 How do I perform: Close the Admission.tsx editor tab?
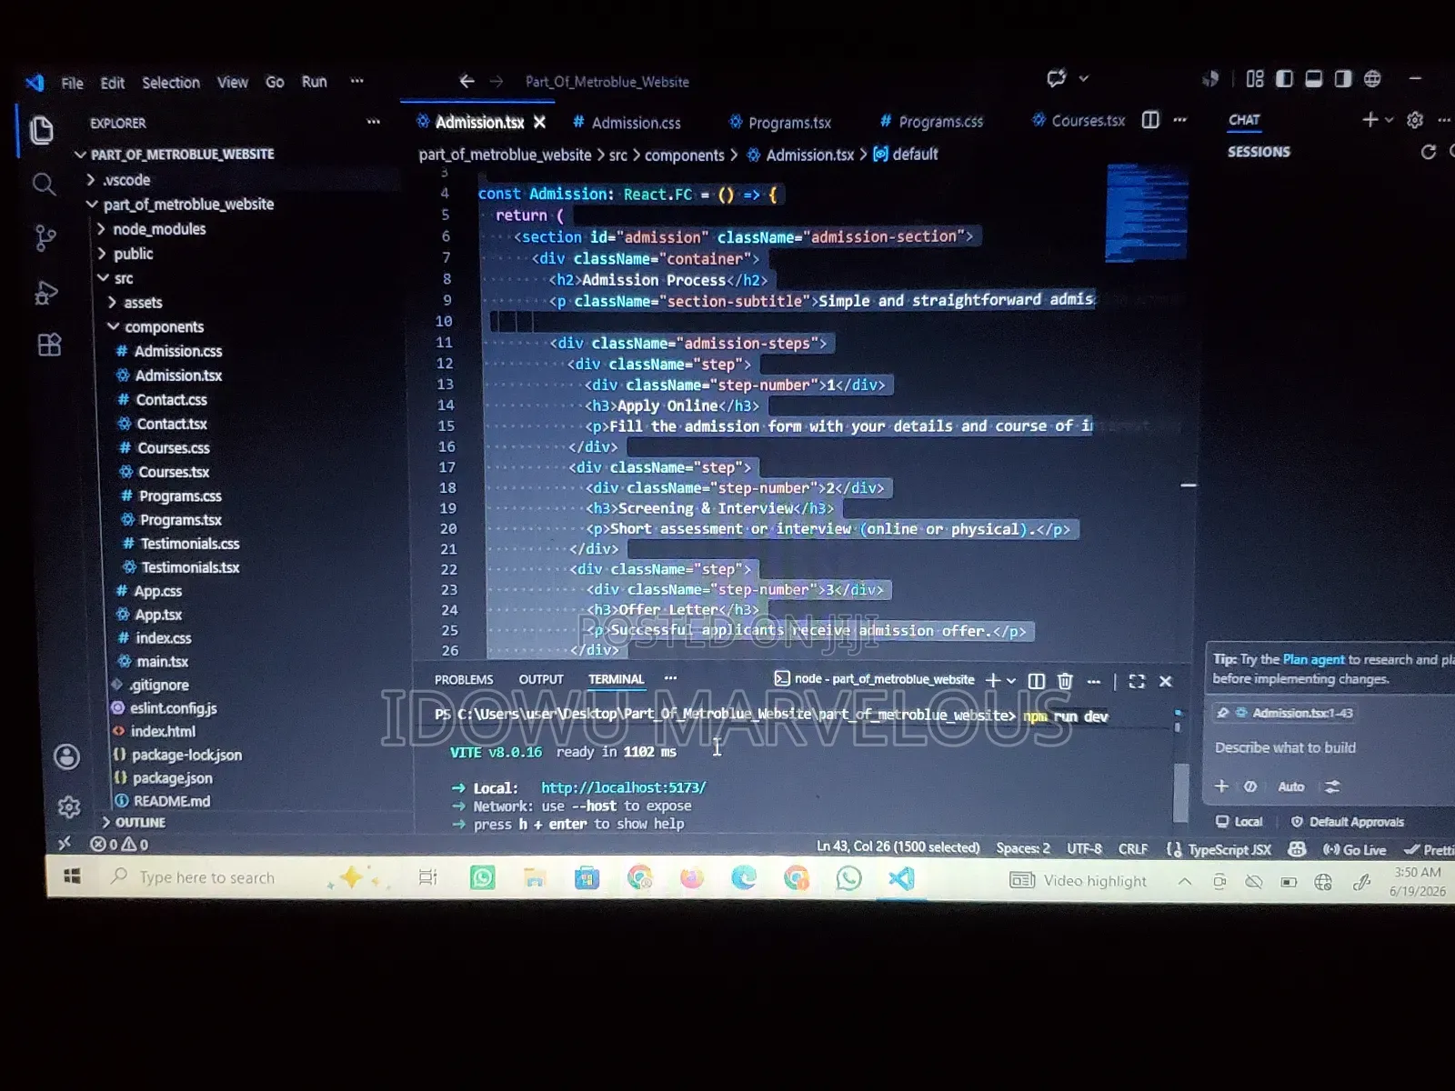539,122
